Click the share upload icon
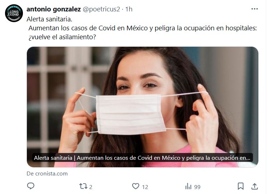Viewport: 268px width, 194px height. click(254, 186)
